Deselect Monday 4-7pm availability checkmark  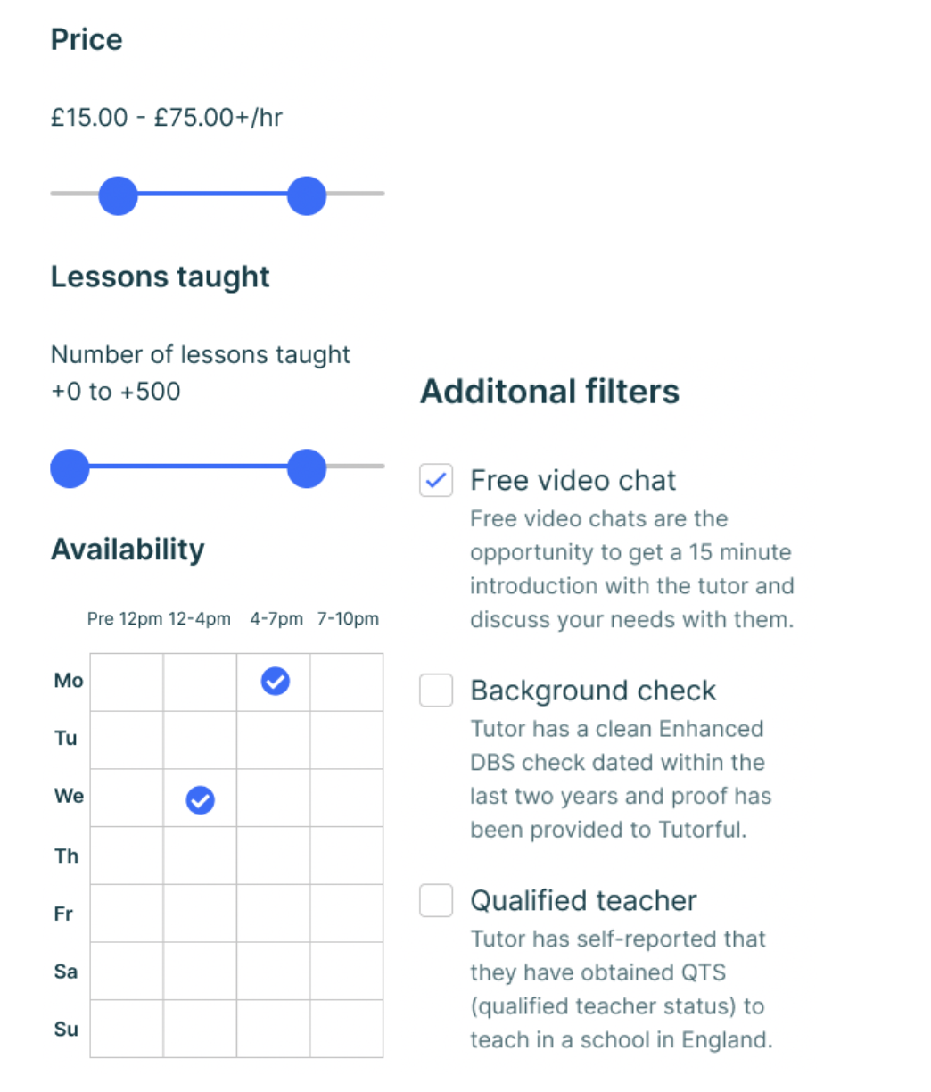pyautogui.click(x=275, y=682)
